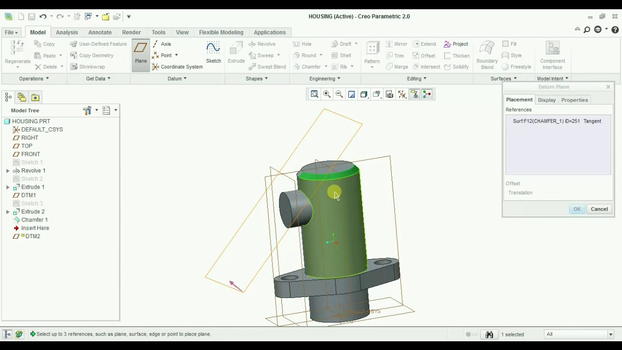Image resolution: width=622 pixels, height=350 pixels.
Task: Open the Datum group dropdown
Action: tap(177, 78)
